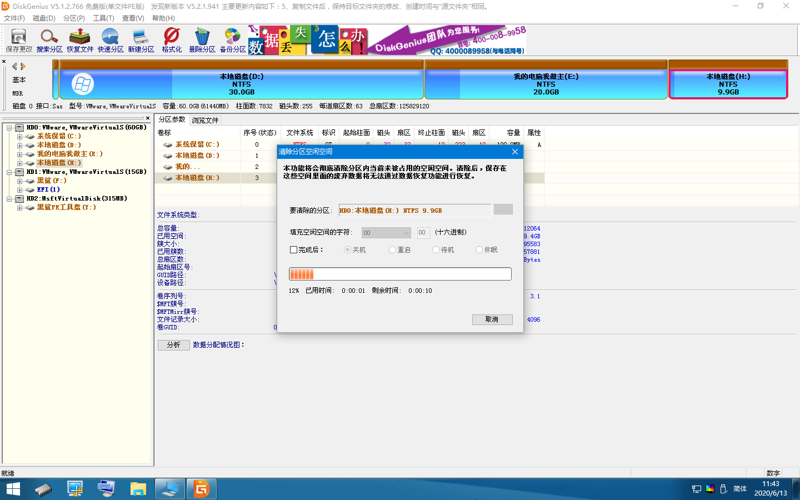The image size is (800, 500).
Task: Open the 填充空闲空间的字符 dropdown
Action: [x=386, y=233]
